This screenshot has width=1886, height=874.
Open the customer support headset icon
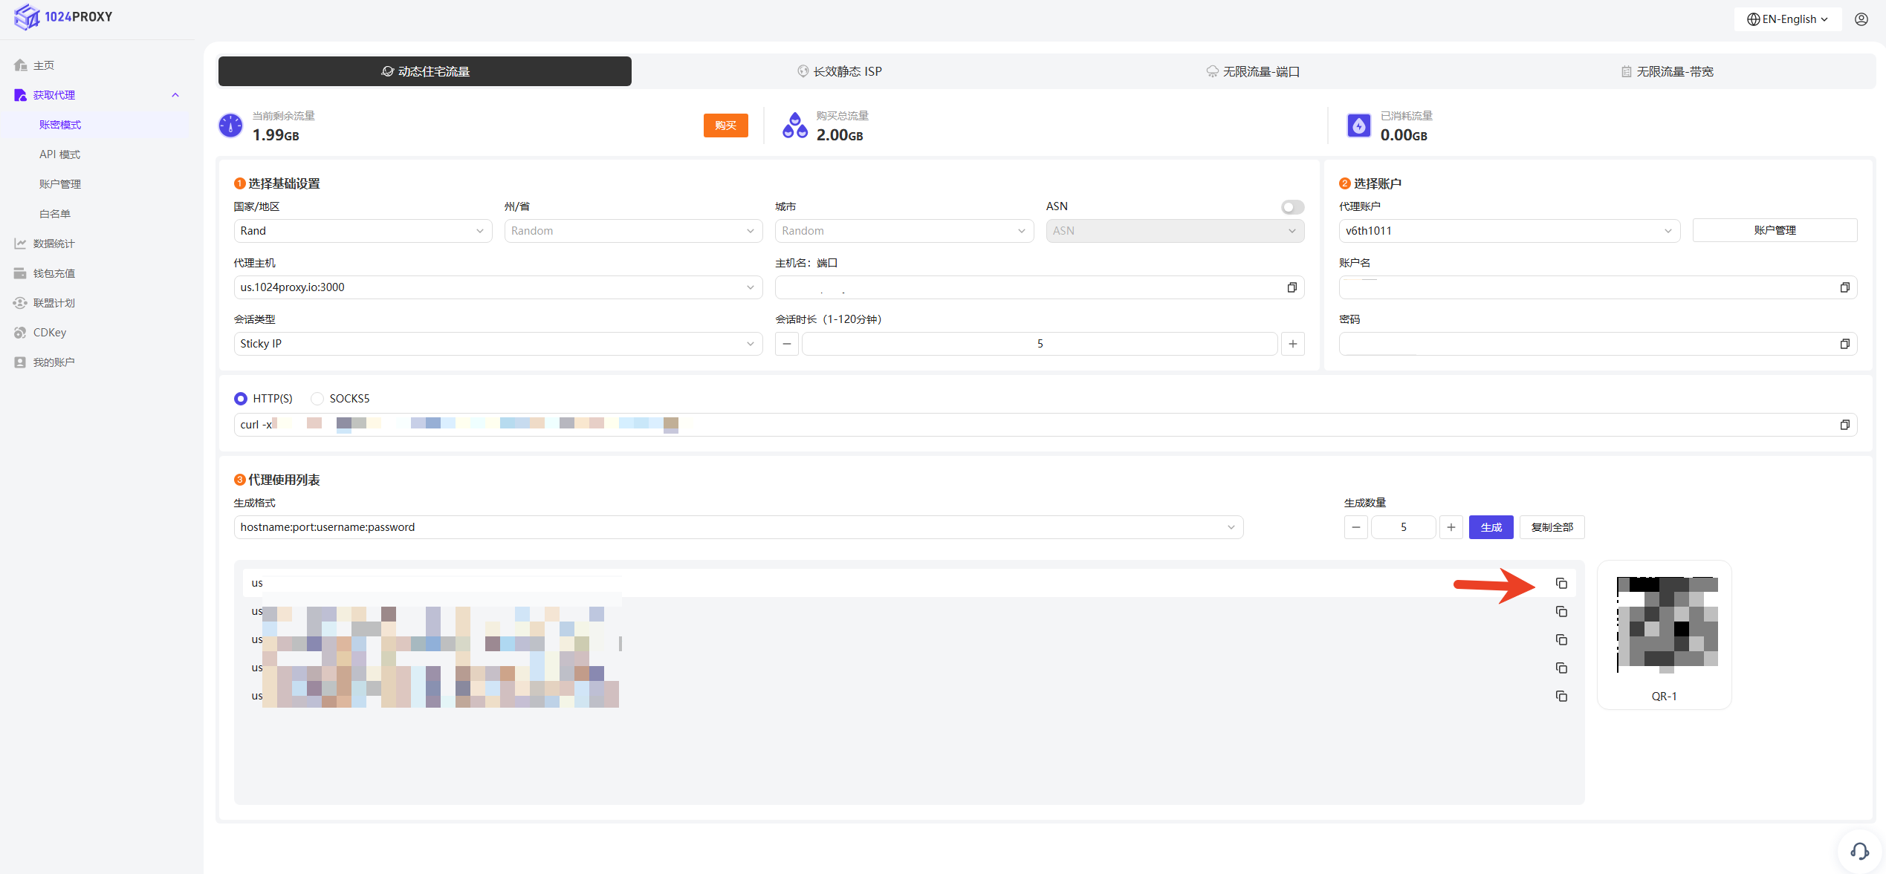point(1859,851)
